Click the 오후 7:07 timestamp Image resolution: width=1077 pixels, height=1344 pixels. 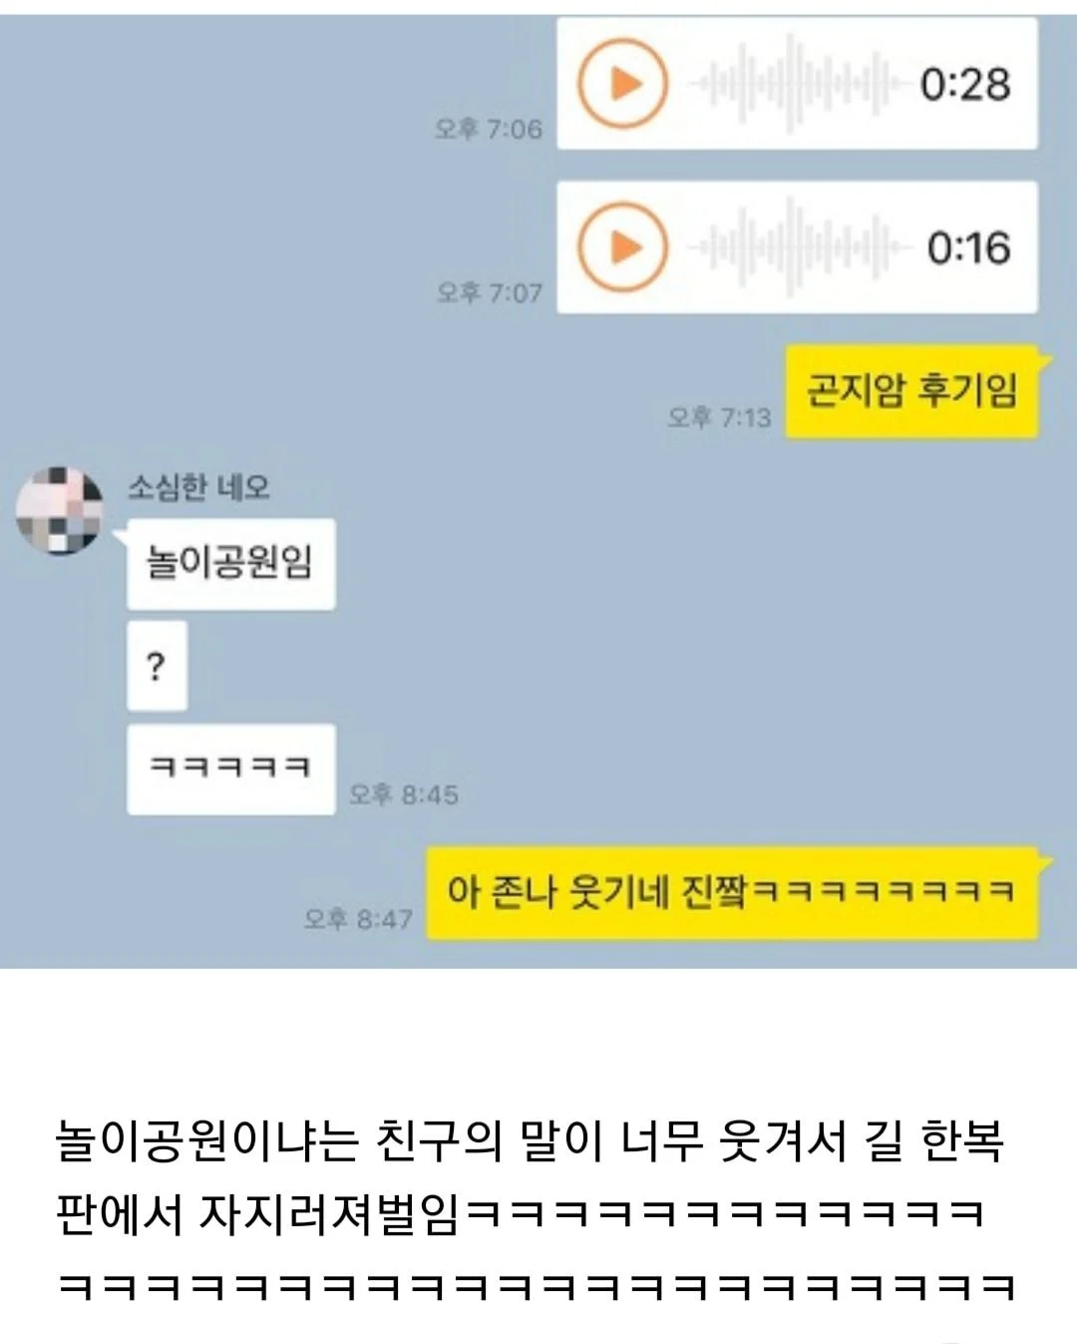(490, 293)
